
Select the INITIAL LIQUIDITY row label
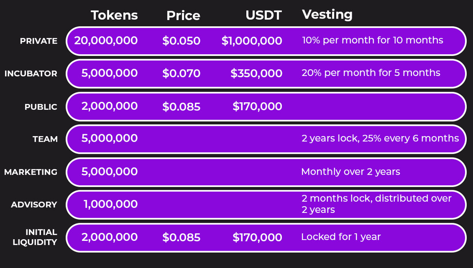tap(35, 237)
